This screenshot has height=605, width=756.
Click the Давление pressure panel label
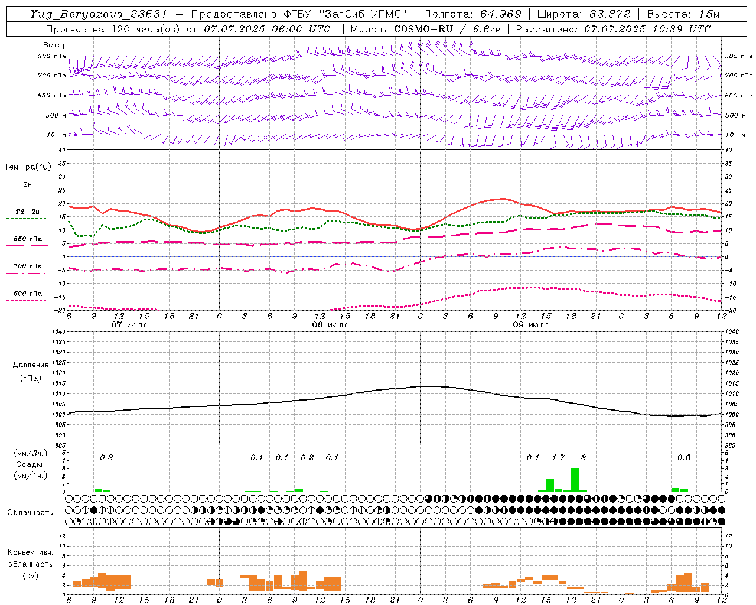(x=31, y=365)
